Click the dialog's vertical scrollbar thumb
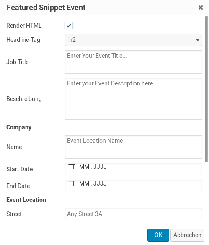Screen dimensions: 209x245 (206, 89)
